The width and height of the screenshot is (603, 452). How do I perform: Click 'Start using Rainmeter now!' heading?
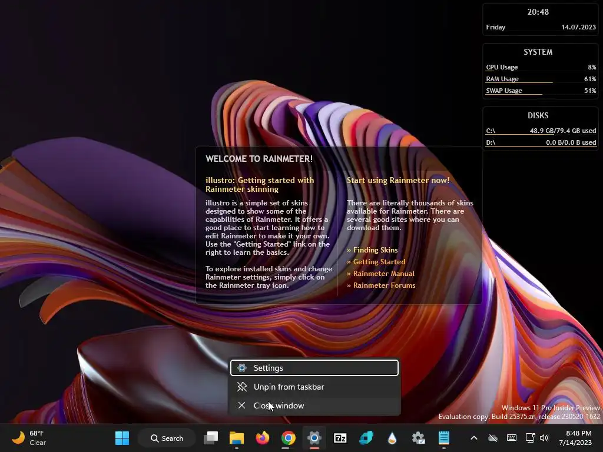pyautogui.click(x=398, y=180)
